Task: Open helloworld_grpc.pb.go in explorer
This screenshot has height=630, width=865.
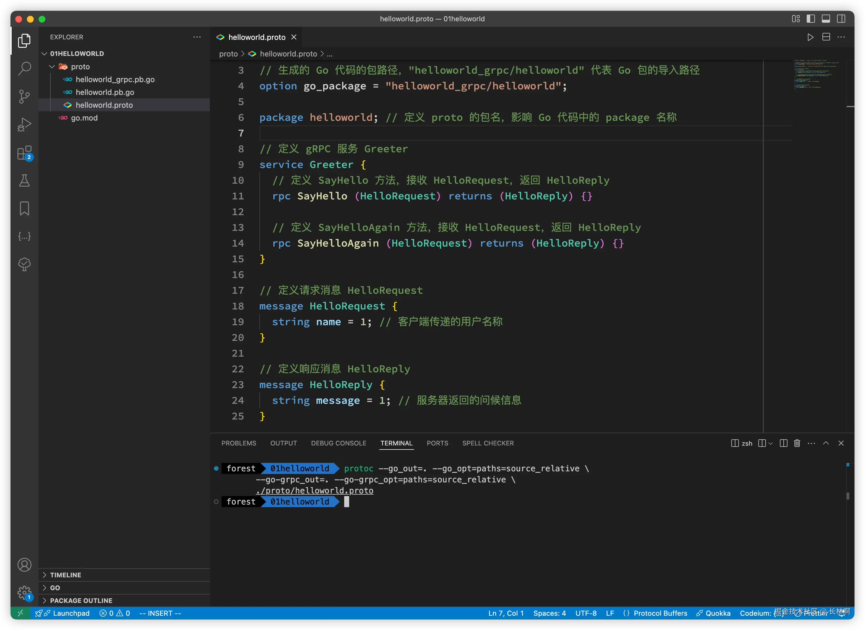Action: point(115,79)
